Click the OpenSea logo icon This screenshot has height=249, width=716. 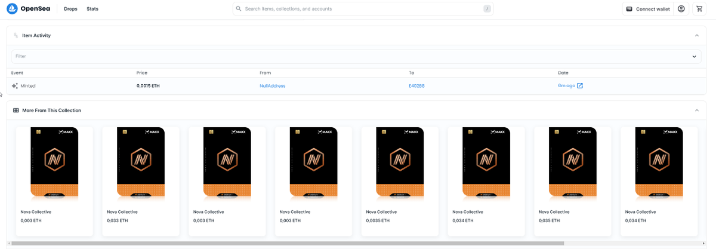(x=12, y=9)
